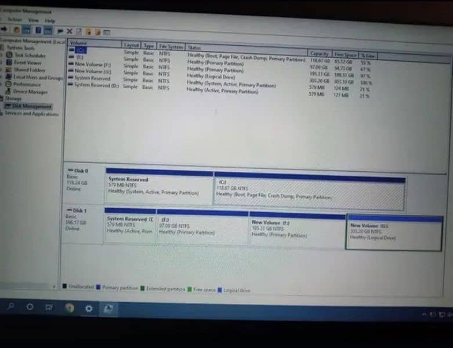Open Task View from the taskbar
453x348 pixels.
click(x=49, y=307)
